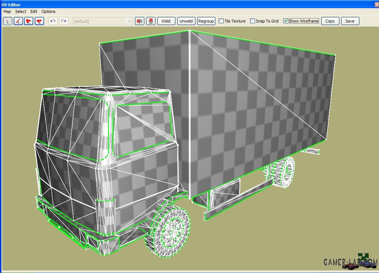Click the flip vertical mirror icon
The width and height of the screenshot is (379, 273).
point(151,21)
